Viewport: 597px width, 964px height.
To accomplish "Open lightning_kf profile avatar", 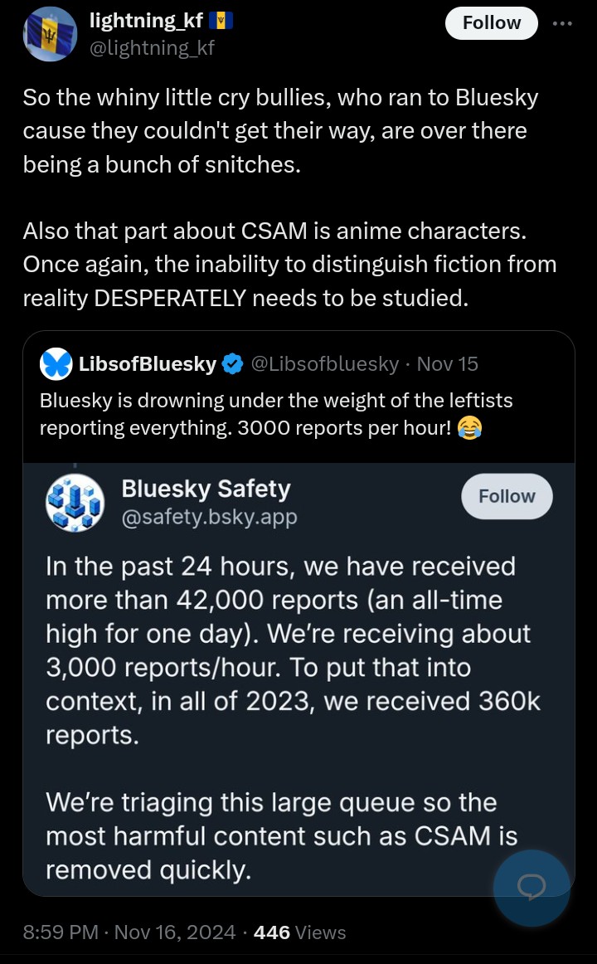I will click(51, 34).
